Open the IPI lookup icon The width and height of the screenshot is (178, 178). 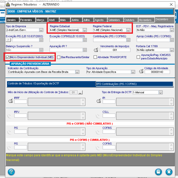click(99, 101)
